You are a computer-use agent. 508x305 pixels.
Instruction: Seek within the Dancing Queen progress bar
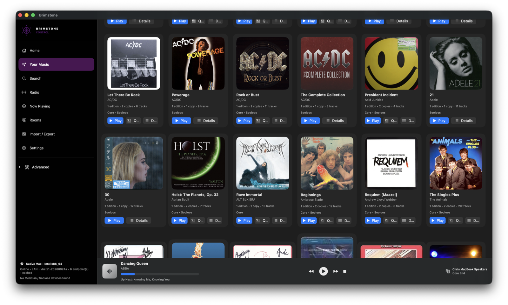click(160, 274)
